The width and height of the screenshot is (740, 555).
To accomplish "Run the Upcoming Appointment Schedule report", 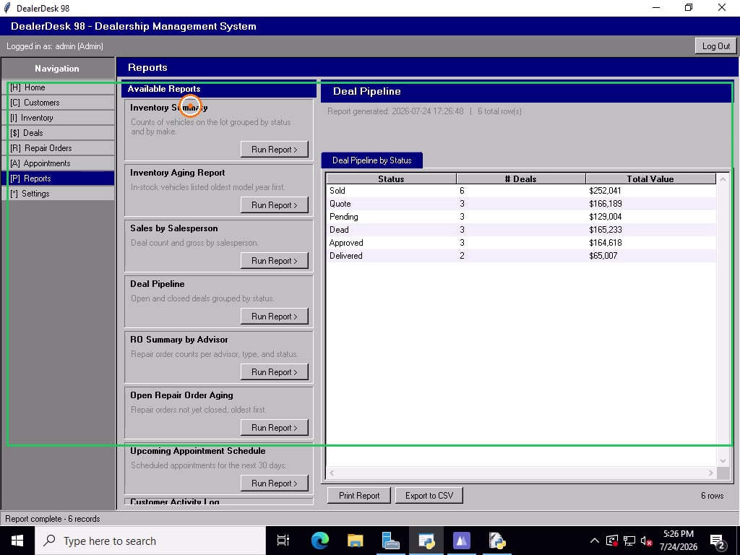I will pyautogui.click(x=274, y=483).
